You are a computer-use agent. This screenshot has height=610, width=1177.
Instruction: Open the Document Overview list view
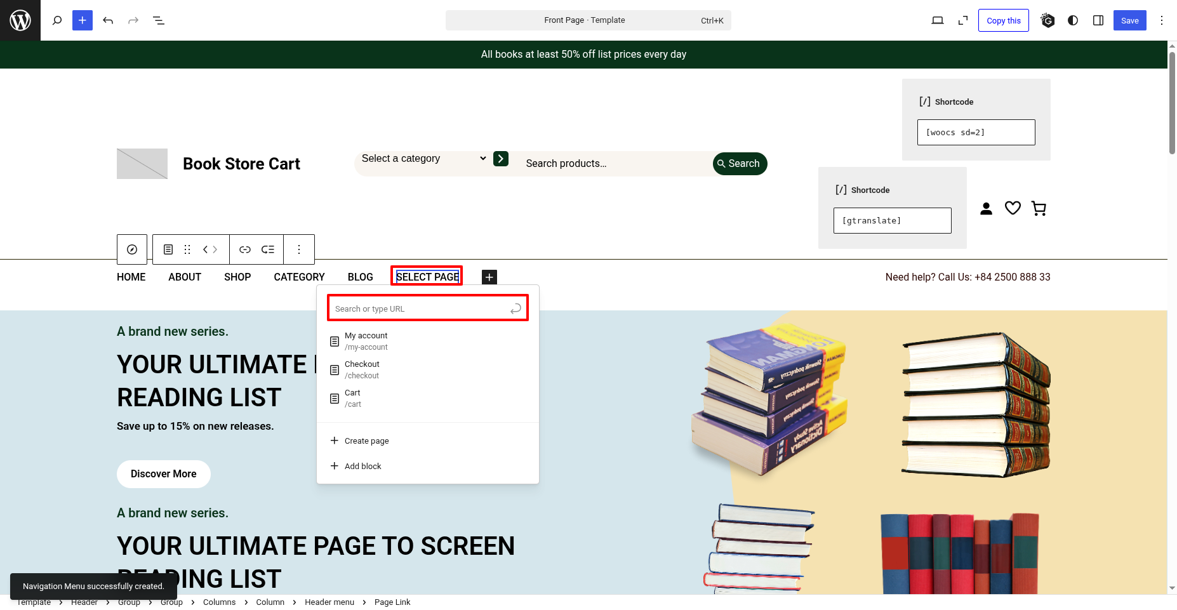pos(159,20)
